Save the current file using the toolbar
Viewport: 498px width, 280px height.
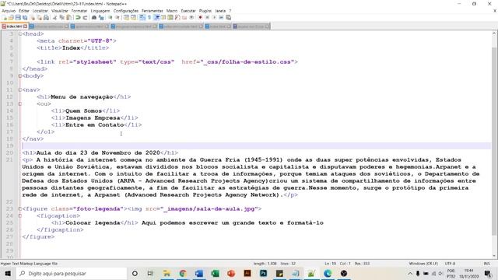click(18, 17)
